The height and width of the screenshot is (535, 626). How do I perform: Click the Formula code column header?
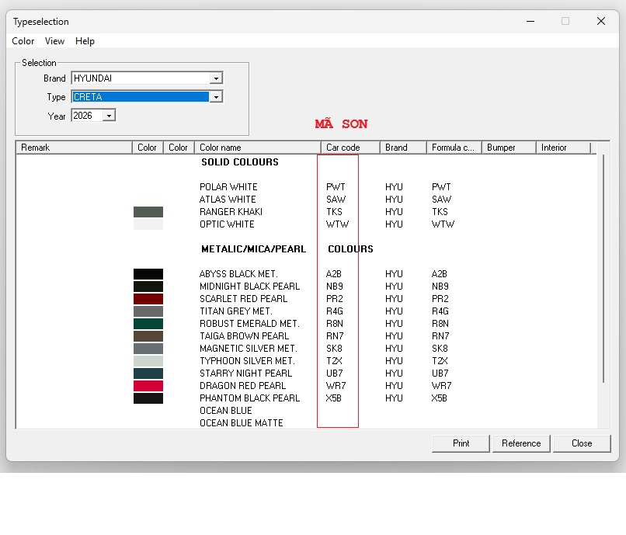[453, 148]
